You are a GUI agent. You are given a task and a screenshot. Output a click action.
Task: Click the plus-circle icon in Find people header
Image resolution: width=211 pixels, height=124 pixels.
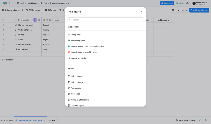[39, 20]
